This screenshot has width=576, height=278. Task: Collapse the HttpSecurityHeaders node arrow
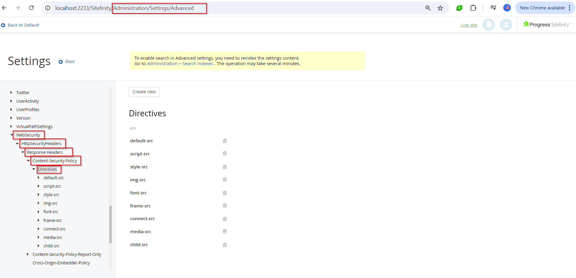17,144
